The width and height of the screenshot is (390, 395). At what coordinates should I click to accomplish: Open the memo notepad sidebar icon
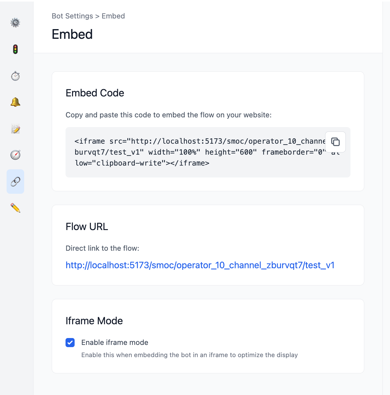coord(15,129)
